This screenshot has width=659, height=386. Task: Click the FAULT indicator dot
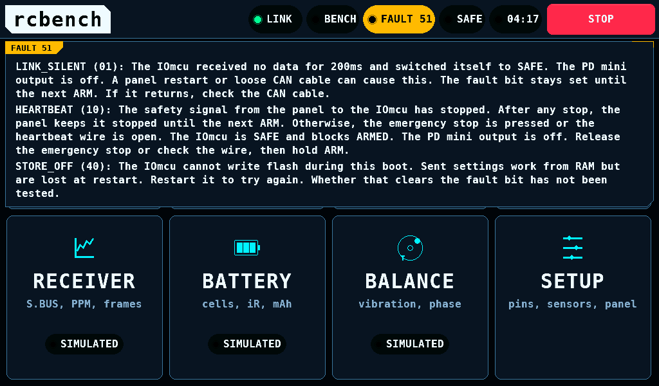tap(373, 19)
